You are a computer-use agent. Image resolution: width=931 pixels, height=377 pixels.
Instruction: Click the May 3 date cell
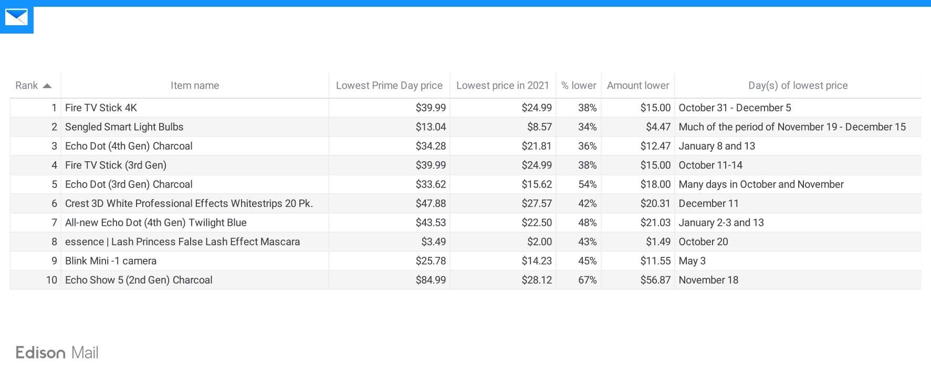point(692,261)
